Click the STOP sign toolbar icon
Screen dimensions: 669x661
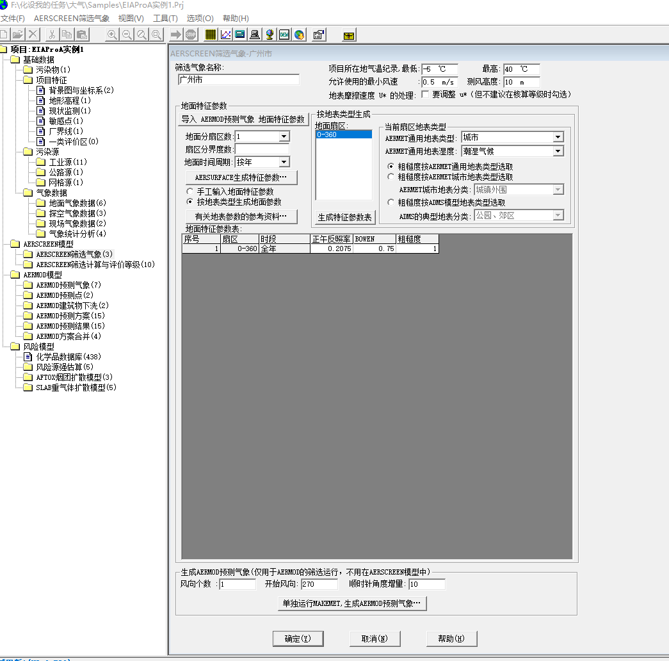[191, 35]
